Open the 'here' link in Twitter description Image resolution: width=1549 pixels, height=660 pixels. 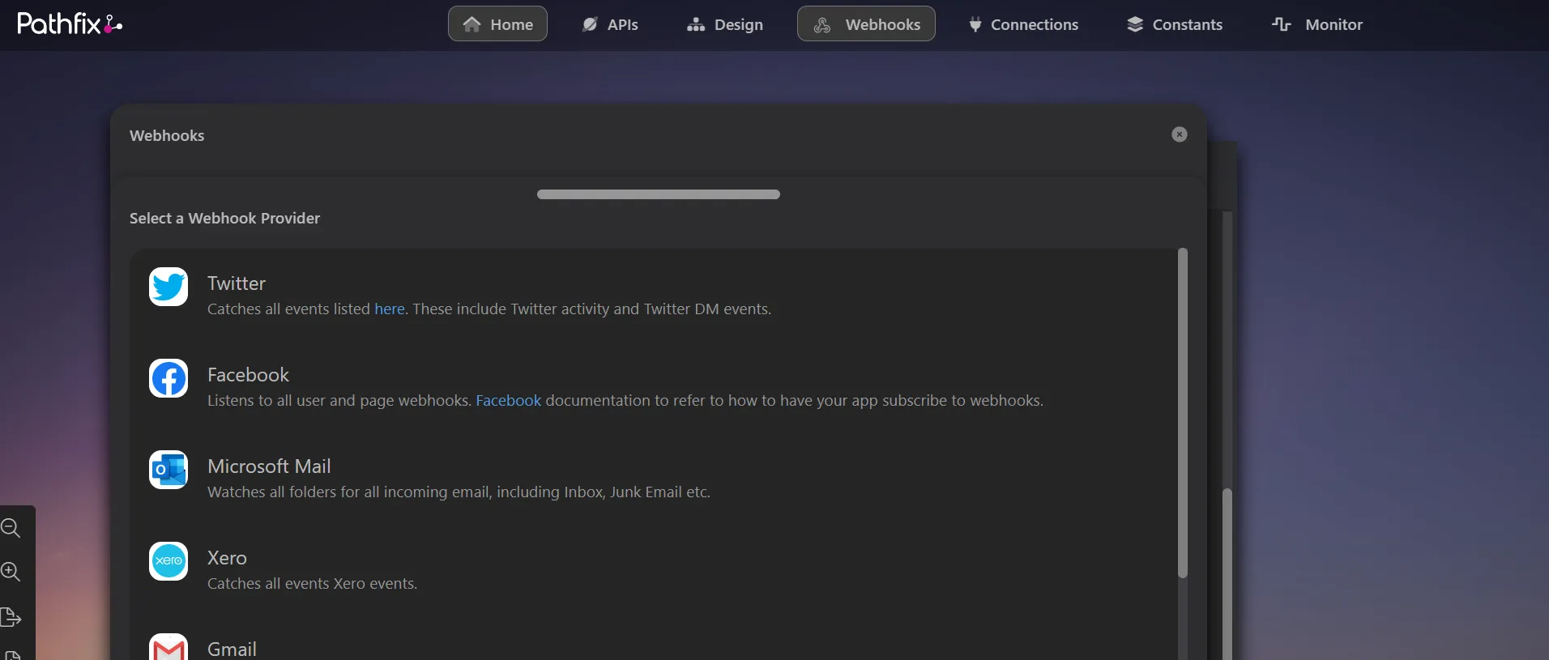pos(390,309)
